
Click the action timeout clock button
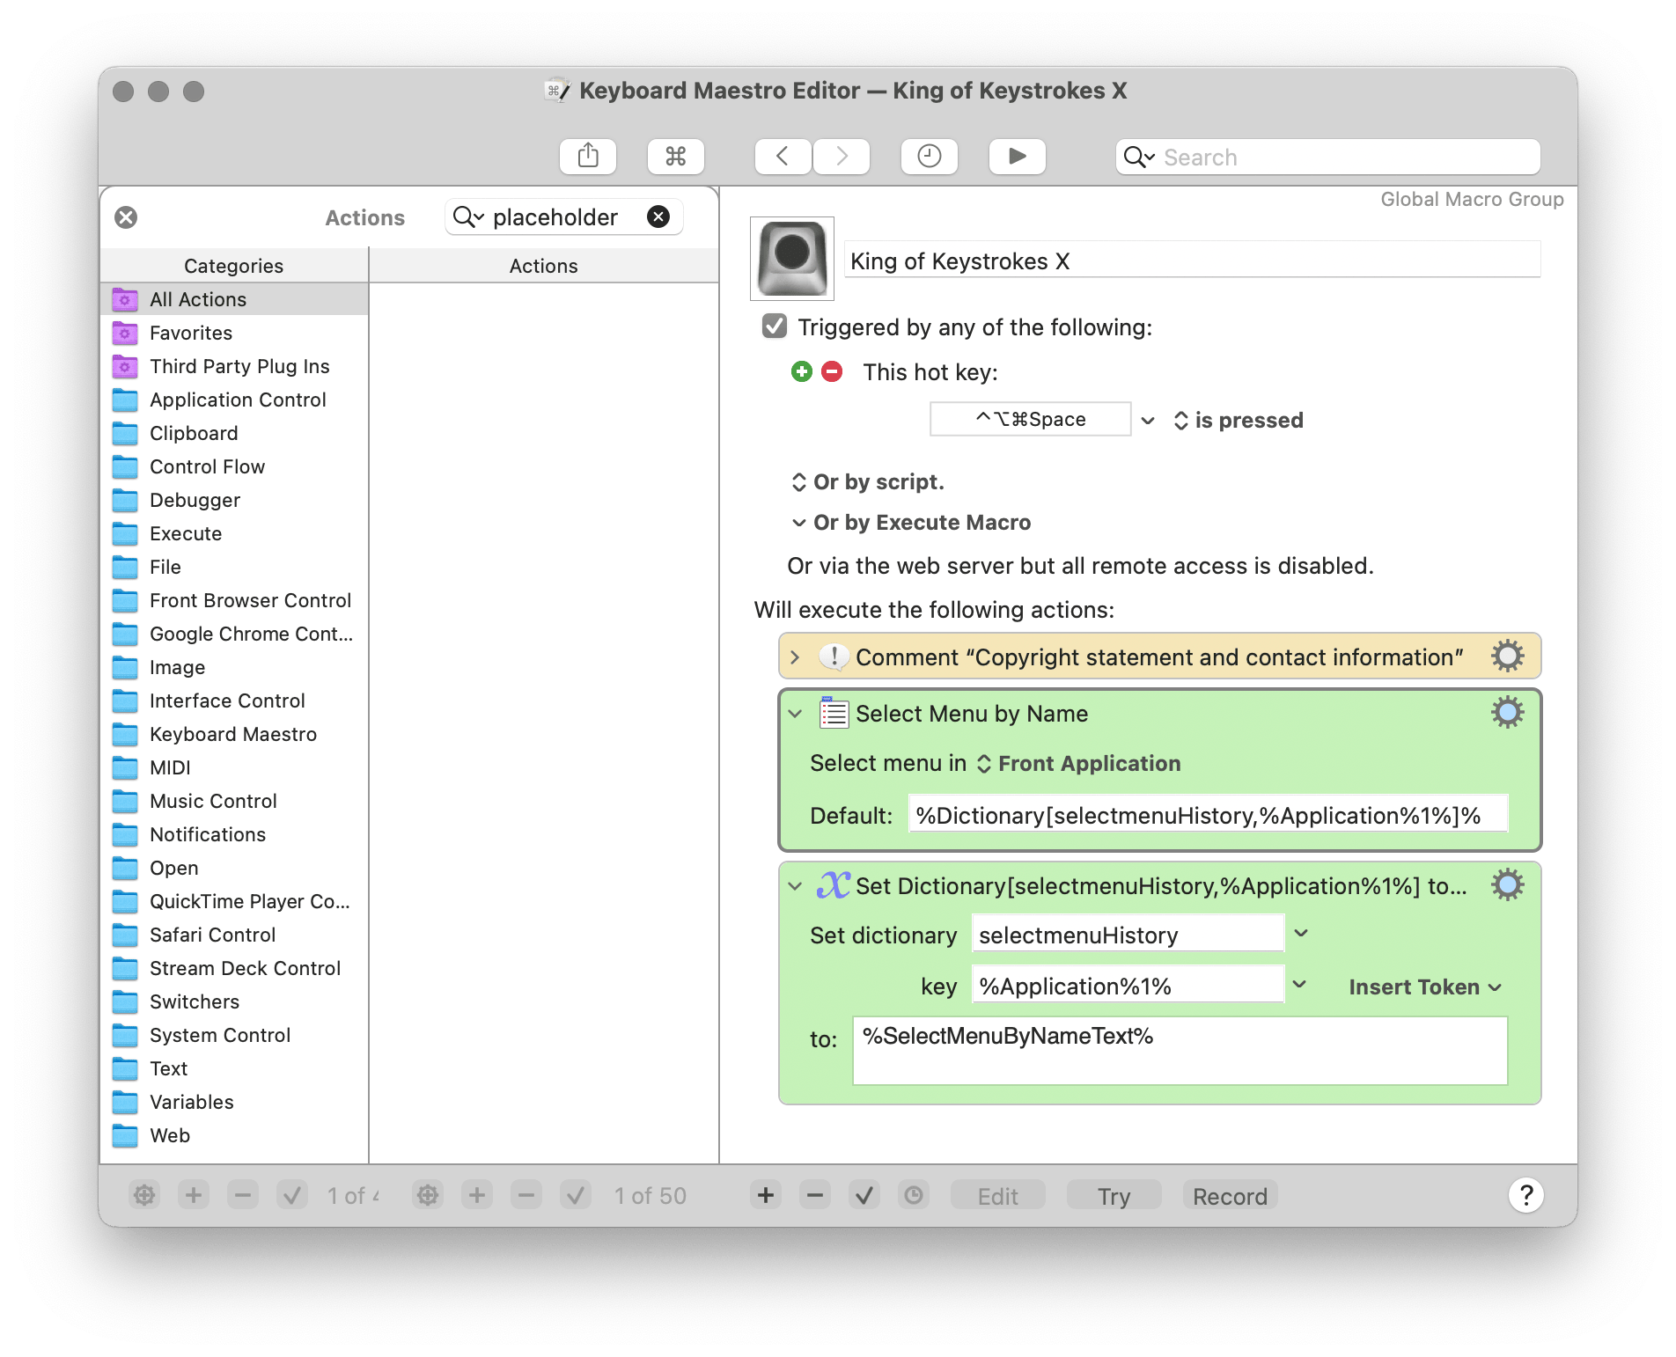click(914, 1195)
